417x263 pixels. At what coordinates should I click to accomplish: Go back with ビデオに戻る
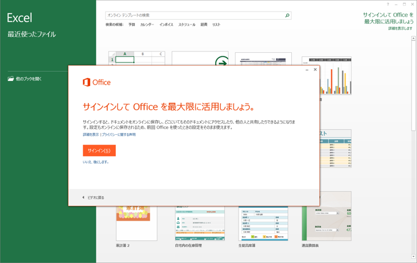click(96, 197)
